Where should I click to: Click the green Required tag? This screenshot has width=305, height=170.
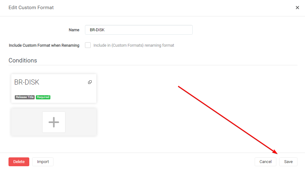pyautogui.click(x=43, y=97)
